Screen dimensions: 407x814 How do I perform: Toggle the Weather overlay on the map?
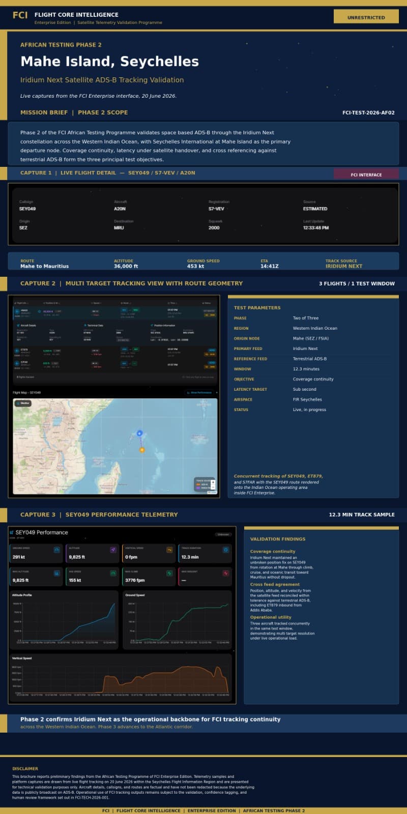coord(23,403)
